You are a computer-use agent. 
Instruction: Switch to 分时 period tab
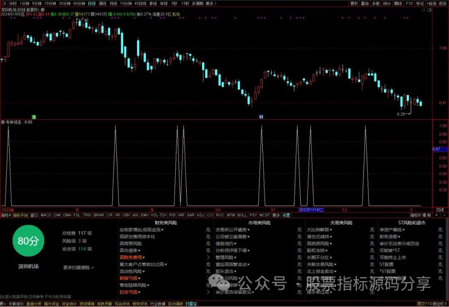click(13, 3)
